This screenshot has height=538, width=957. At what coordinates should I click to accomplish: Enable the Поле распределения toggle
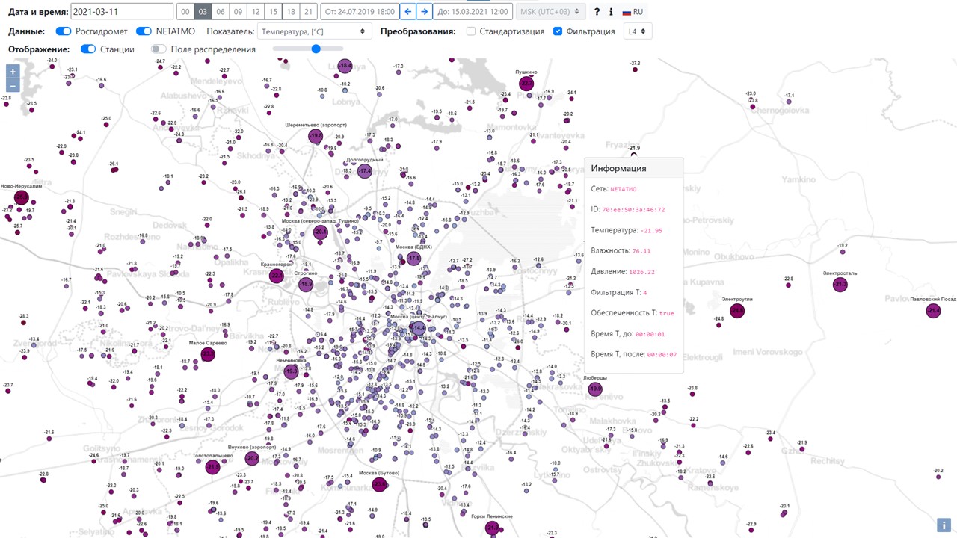point(159,49)
